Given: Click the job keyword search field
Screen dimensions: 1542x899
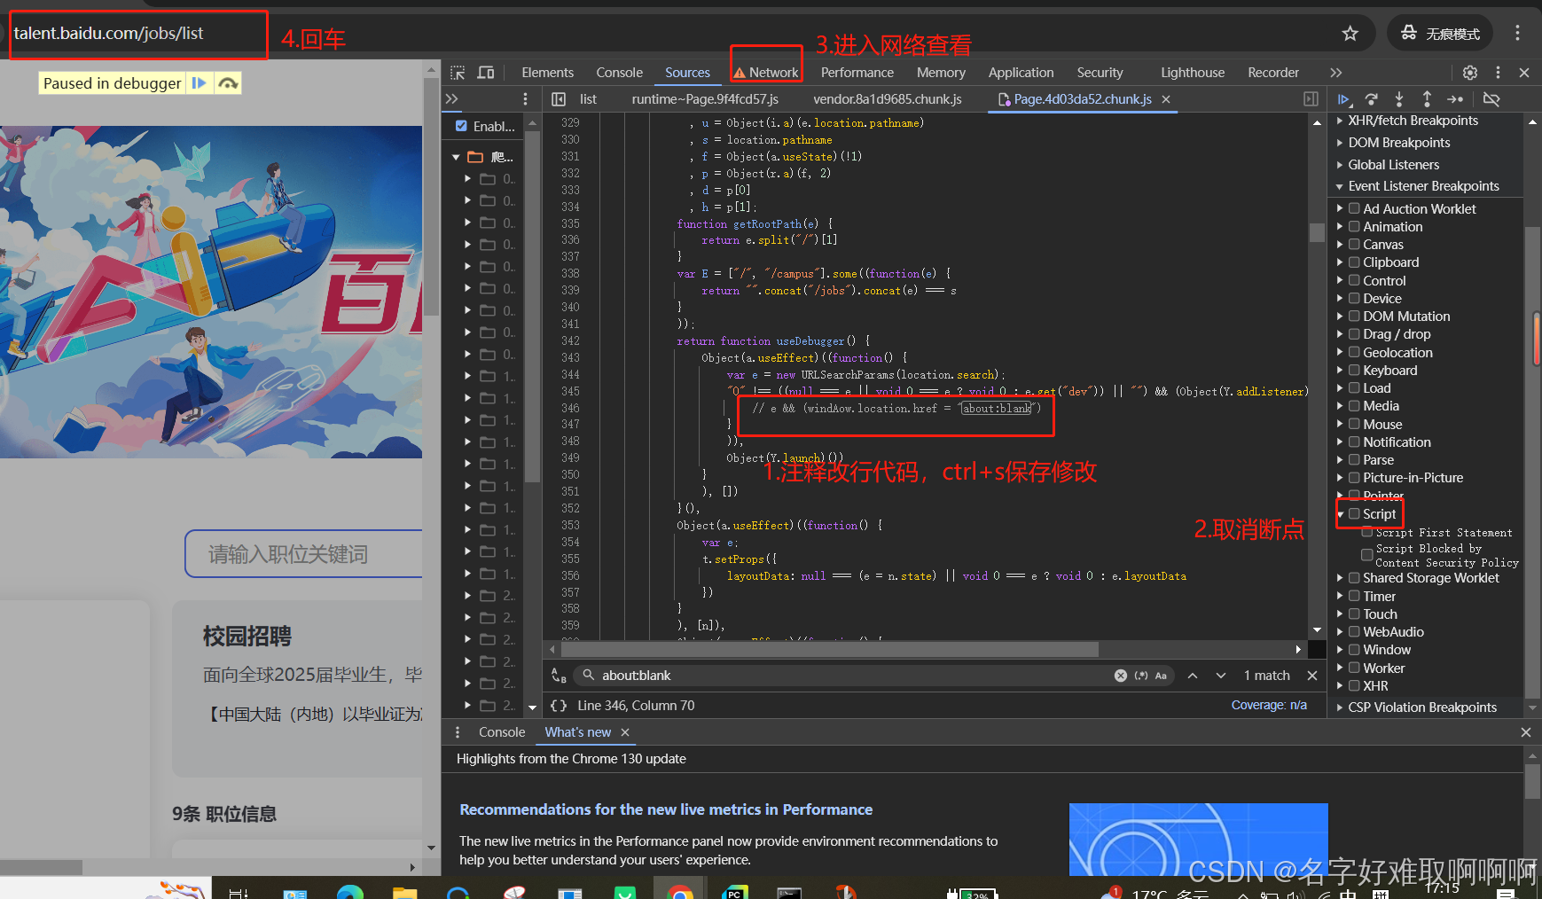Looking at the screenshot, I should pyautogui.click(x=305, y=554).
